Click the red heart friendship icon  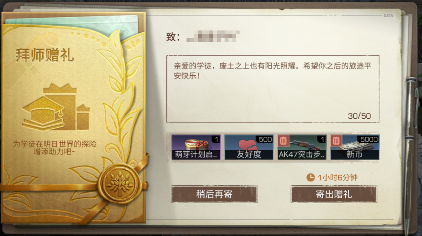point(247,145)
